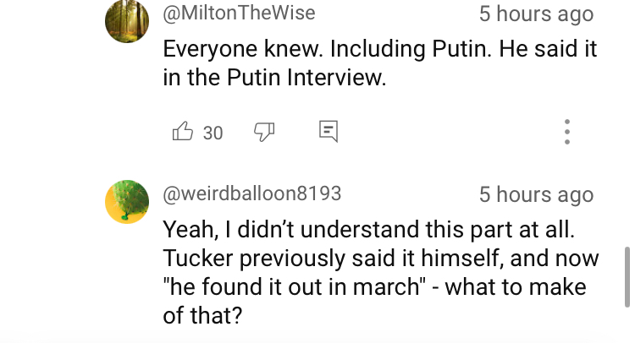
Task: Open the three-dot options menu for the comment
Action: pos(566,132)
